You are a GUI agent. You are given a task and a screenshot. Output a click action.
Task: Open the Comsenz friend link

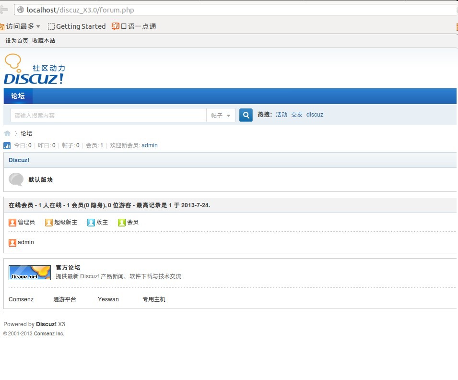coord(21,299)
